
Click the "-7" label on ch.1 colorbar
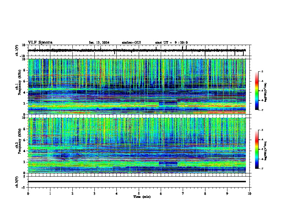point(262,110)
